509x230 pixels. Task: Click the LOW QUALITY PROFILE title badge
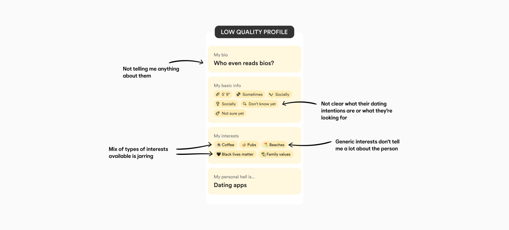[254, 32]
